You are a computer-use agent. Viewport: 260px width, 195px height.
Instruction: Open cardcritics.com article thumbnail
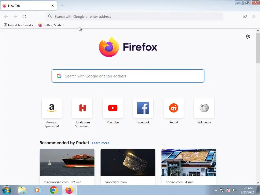coord(128,162)
